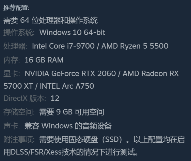Select the 附注事项 label
This screenshot has width=191, height=161.
point(19,139)
